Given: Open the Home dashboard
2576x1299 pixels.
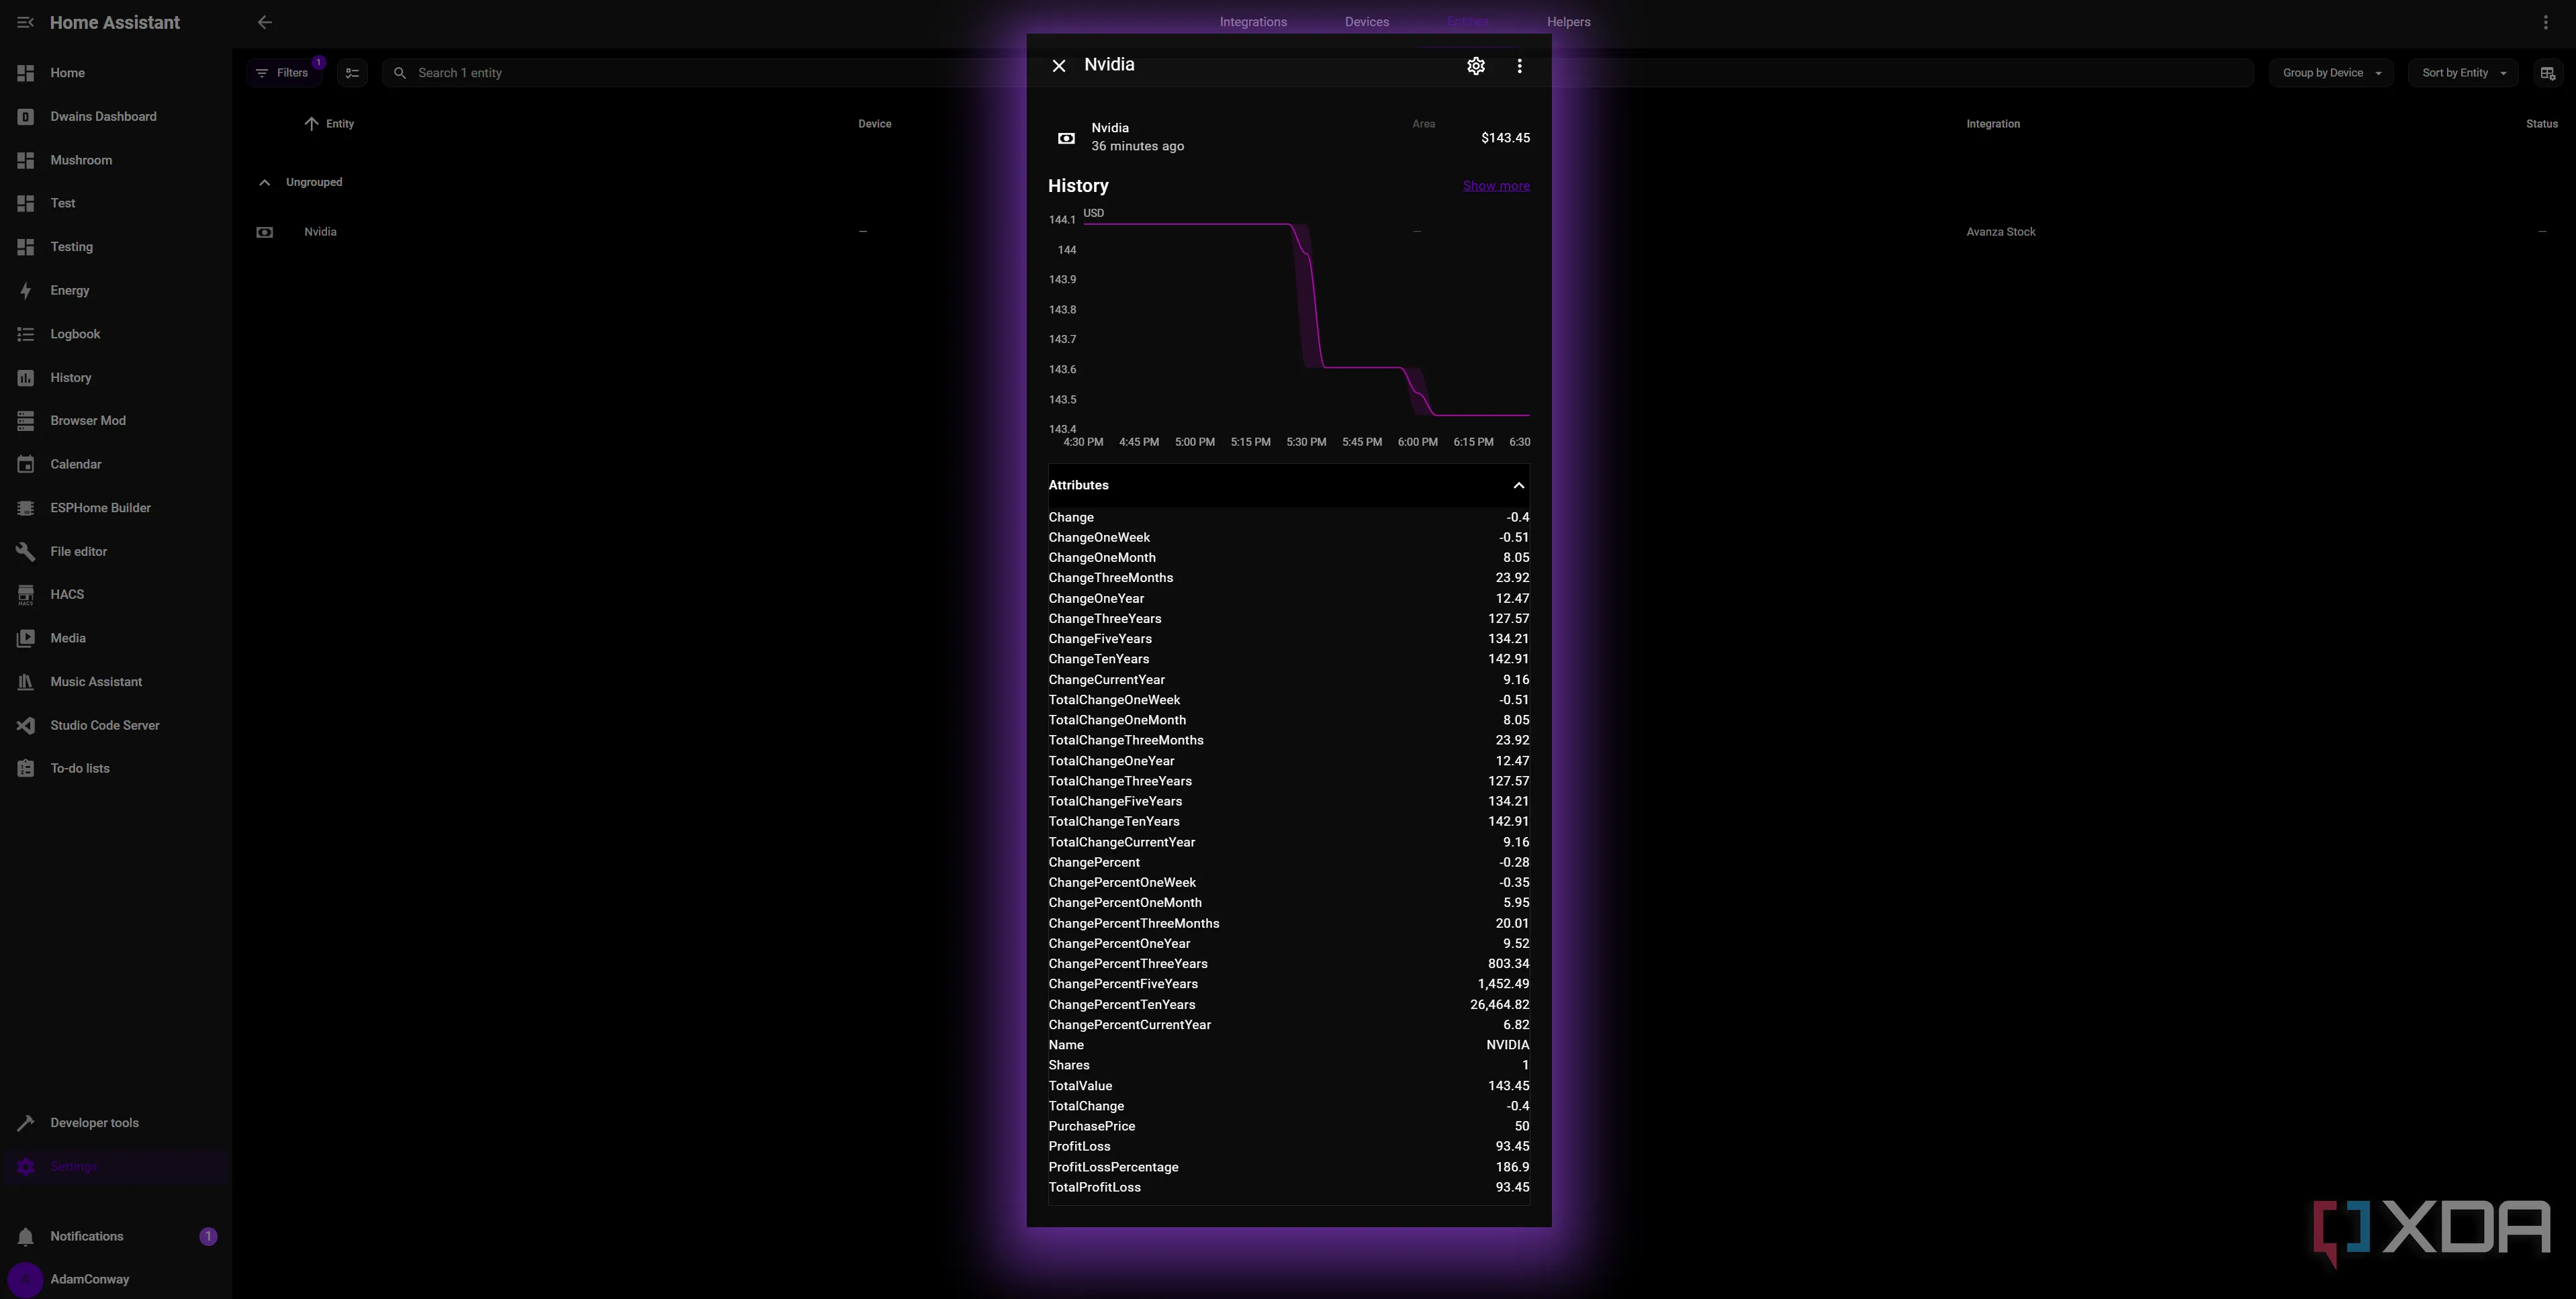Looking at the screenshot, I should coord(116,73).
